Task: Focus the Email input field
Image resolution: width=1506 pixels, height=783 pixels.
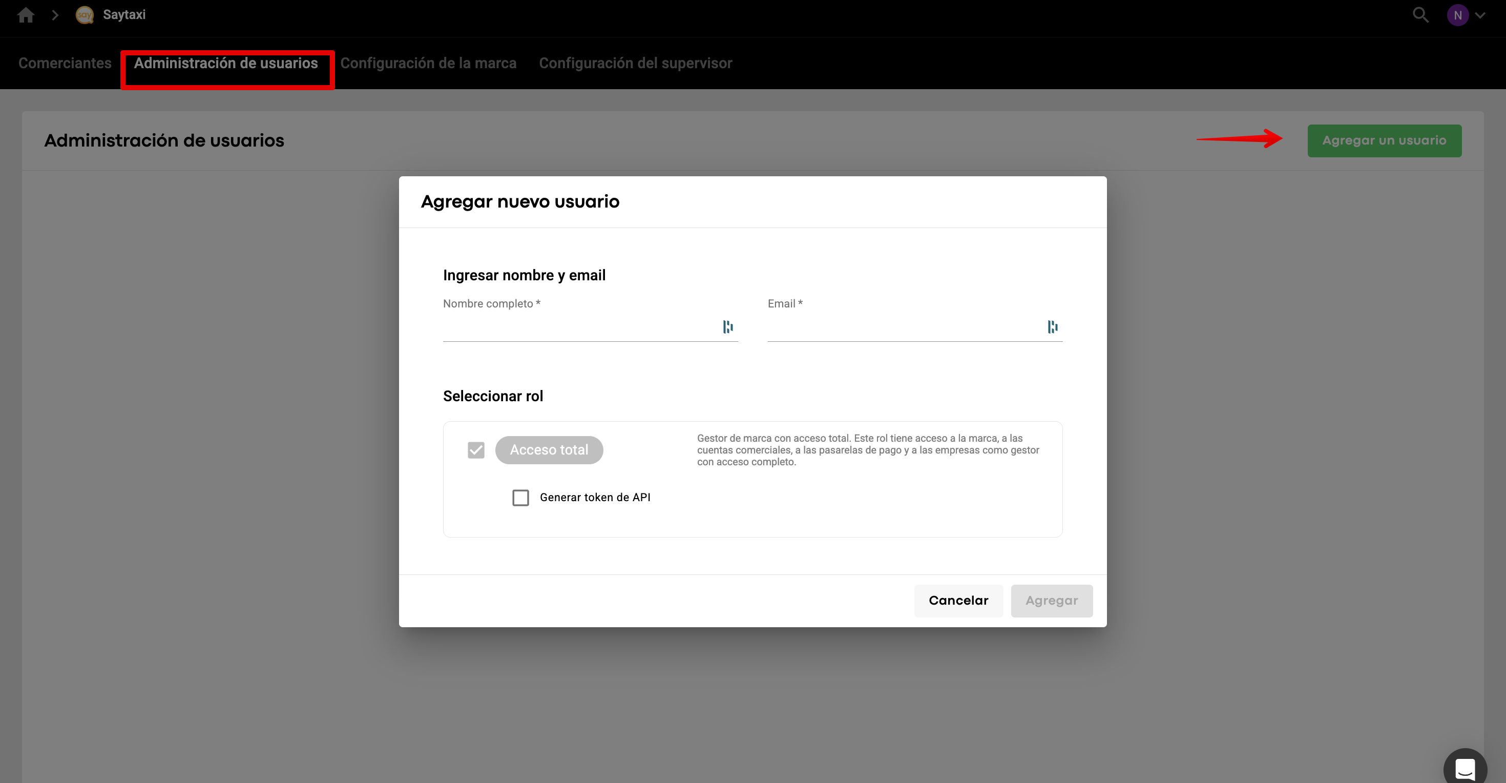Action: pos(903,327)
